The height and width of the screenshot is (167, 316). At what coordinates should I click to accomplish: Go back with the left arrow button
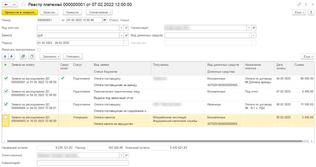(x=6, y=5)
